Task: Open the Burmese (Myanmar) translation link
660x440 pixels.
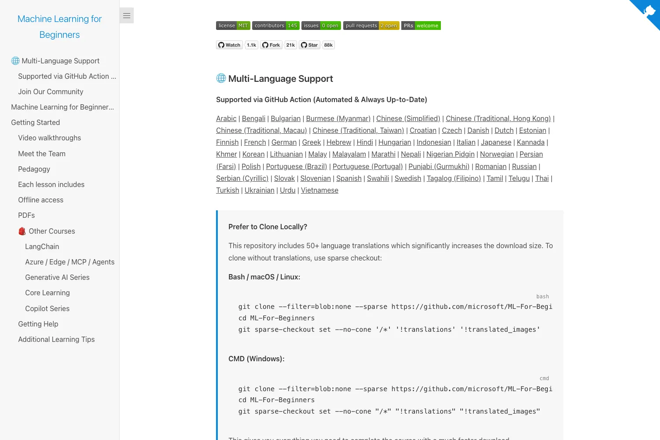Action: pos(338,118)
